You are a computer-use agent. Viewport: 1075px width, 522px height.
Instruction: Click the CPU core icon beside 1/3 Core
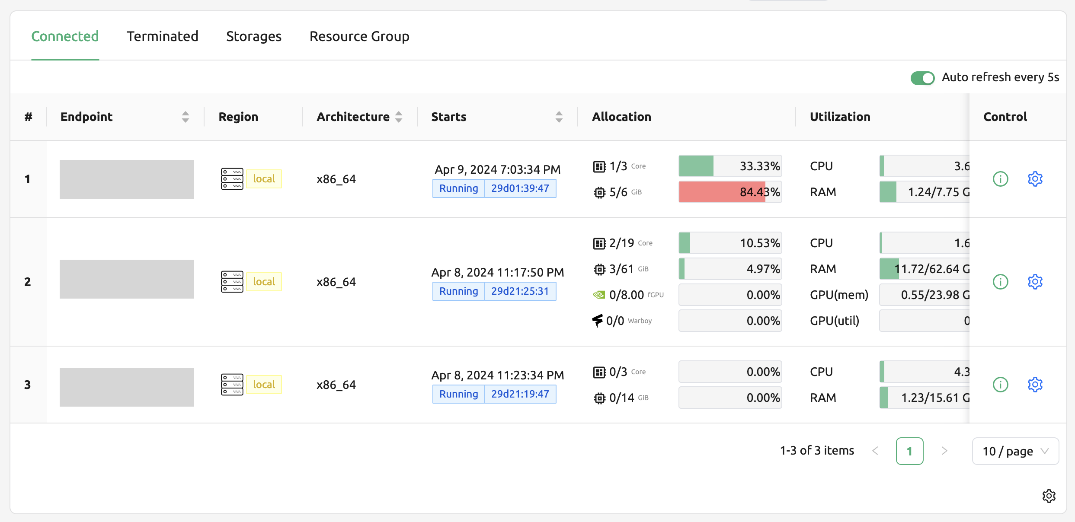coord(599,166)
